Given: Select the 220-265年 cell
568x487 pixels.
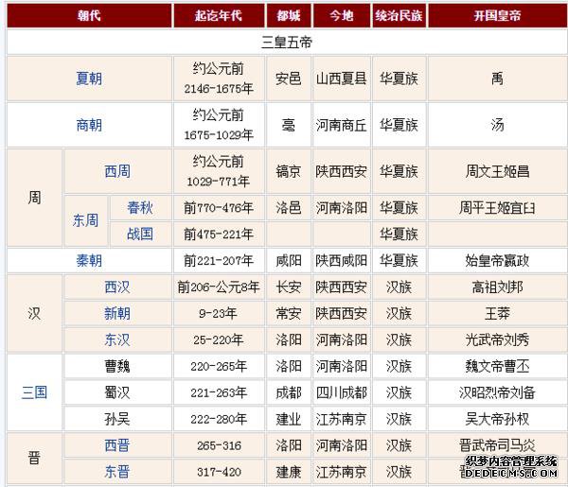Looking at the screenshot, I should (219, 366).
